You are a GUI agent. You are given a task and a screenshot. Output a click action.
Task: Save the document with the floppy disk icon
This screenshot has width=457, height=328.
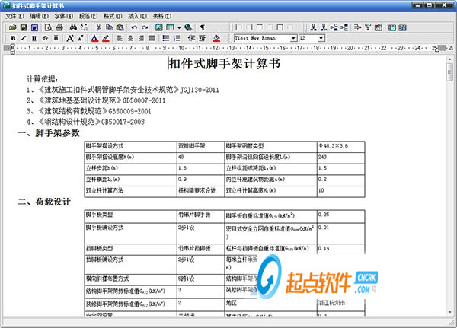[24, 27]
